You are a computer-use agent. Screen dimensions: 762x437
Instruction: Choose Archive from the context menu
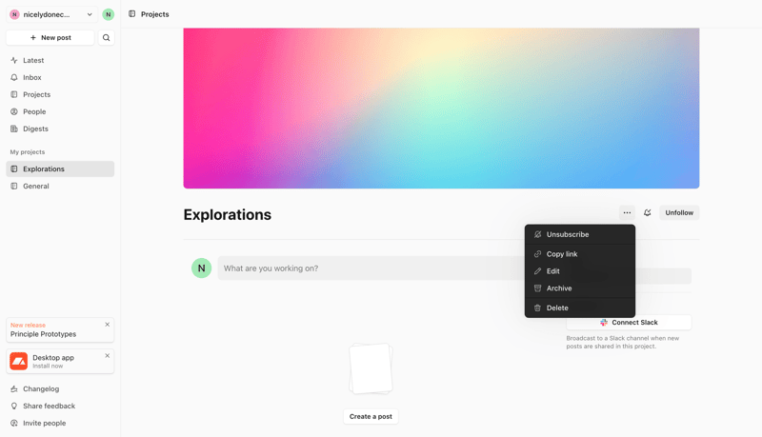[x=580, y=288]
